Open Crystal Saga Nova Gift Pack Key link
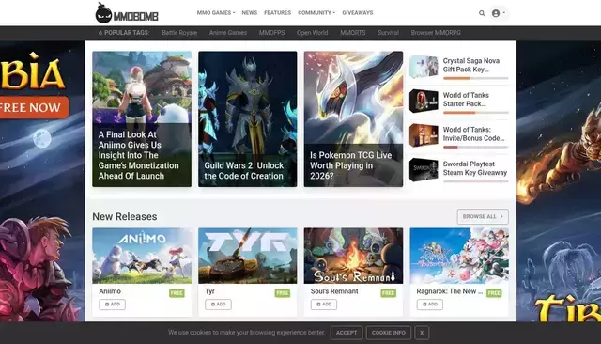Image resolution: width=601 pixels, height=344 pixels. [x=471, y=65]
